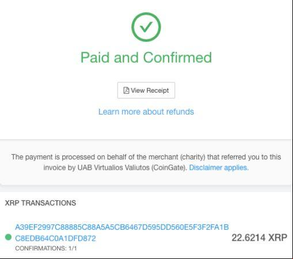Click the Paid and Confirmed heading
The width and height of the screenshot is (293, 259).
[x=146, y=58]
